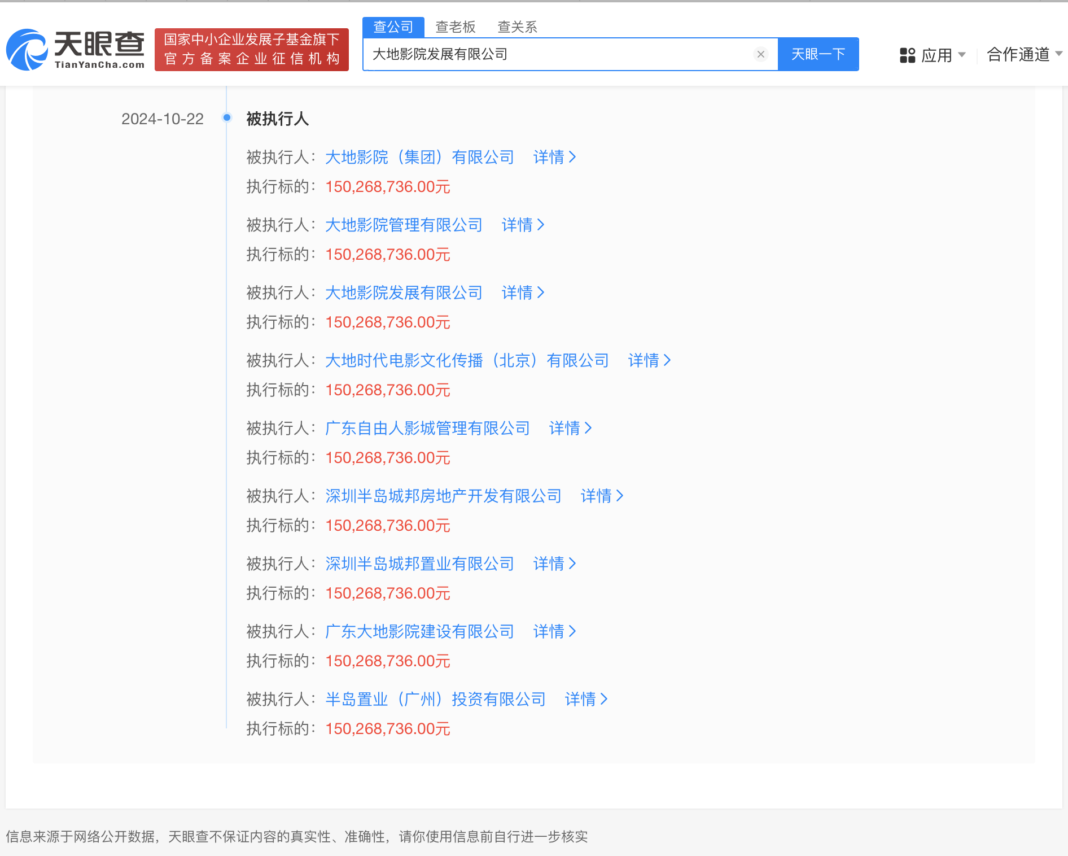
Task: Switch to the 查关系 tab
Action: 517,27
